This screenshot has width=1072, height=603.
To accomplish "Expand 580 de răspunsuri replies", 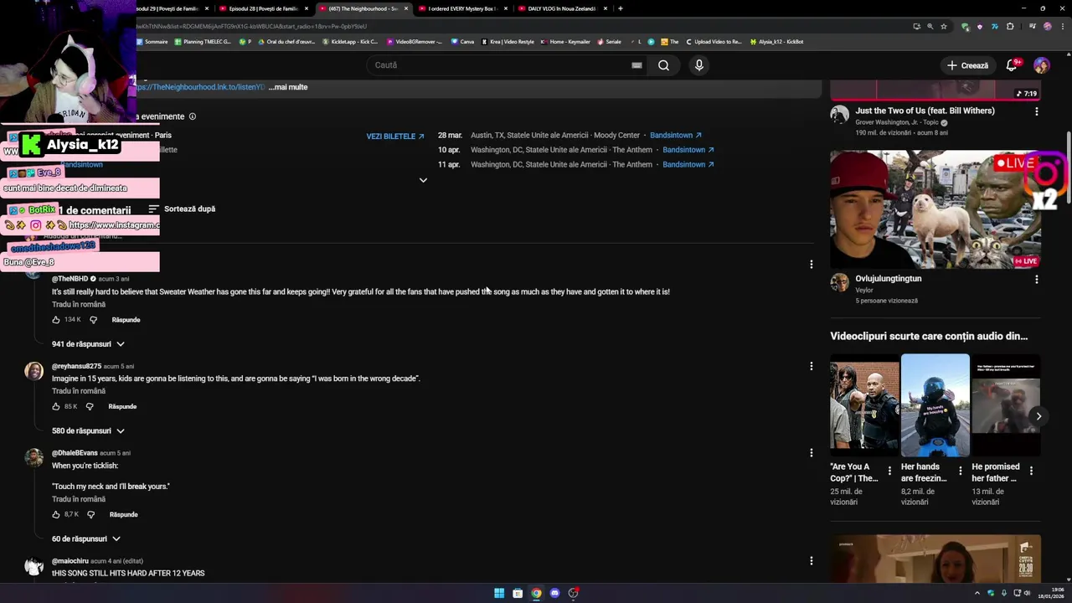I will tap(88, 431).
